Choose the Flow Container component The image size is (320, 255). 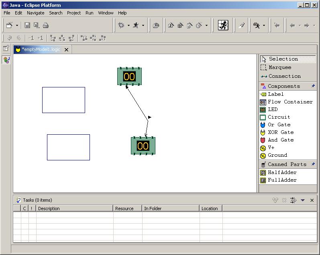point(288,102)
